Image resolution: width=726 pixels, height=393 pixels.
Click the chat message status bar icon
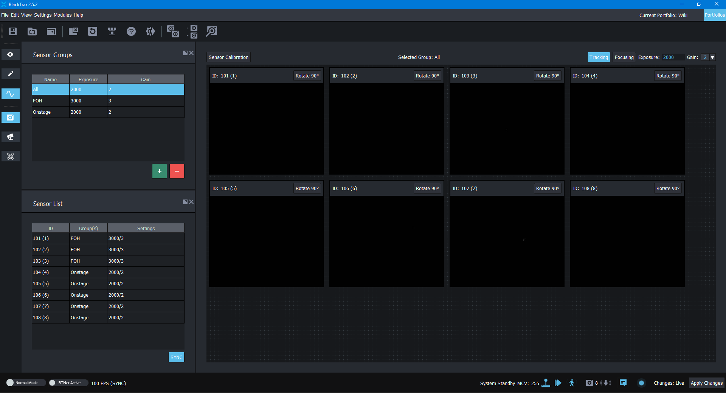click(623, 383)
